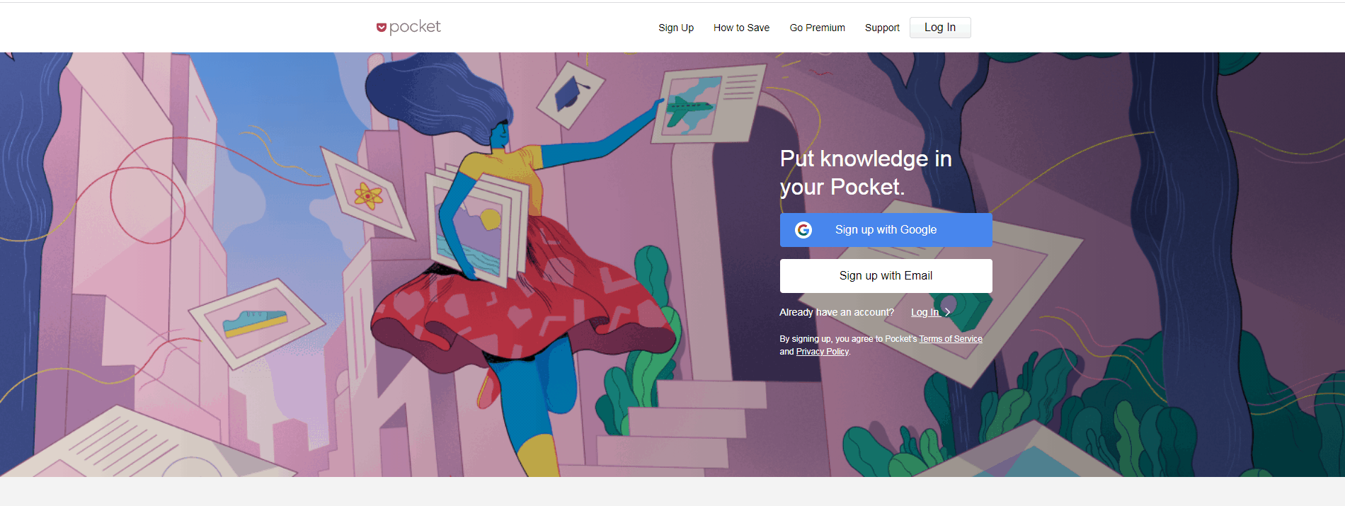The width and height of the screenshot is (1345, 506).
Task: Click the Log In header button
Action: coord(940,28)
